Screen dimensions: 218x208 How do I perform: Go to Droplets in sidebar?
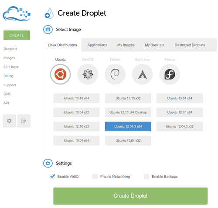(x=10, y=49)
